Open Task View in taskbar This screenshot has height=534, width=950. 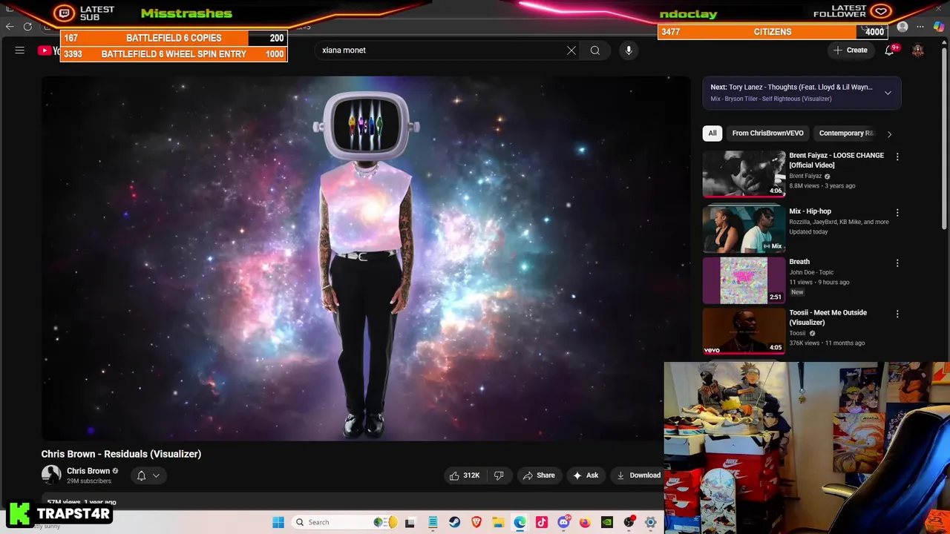(x=410, y=522)
